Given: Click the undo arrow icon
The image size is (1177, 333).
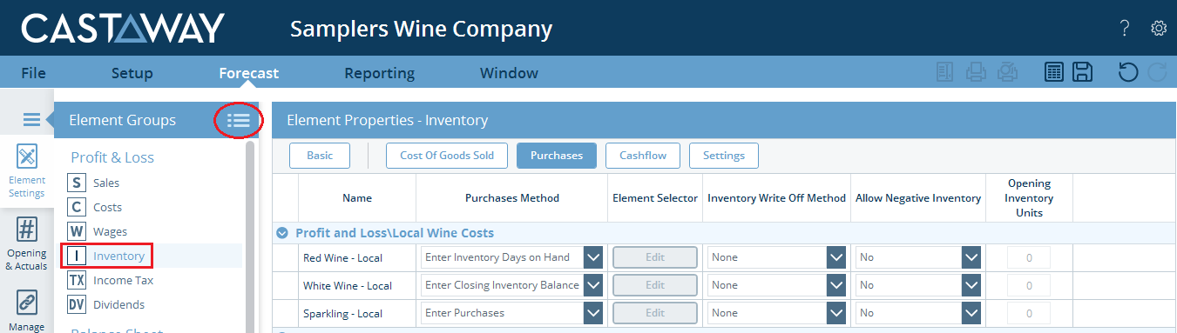Looking at the screenshot, I should (1128, 72).
